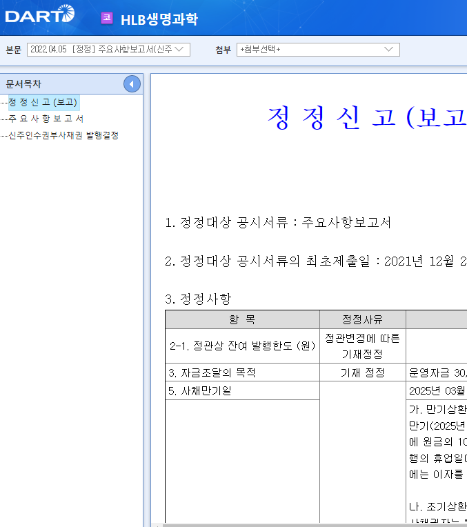Click the '기재 정정' reason cell
This screenshot has width=467, height=527.
click(362, 372)
